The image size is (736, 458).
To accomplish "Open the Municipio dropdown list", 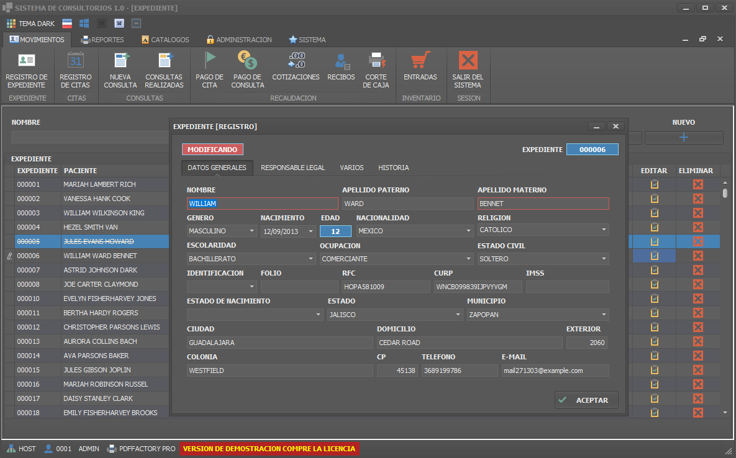I will [604, 315].
